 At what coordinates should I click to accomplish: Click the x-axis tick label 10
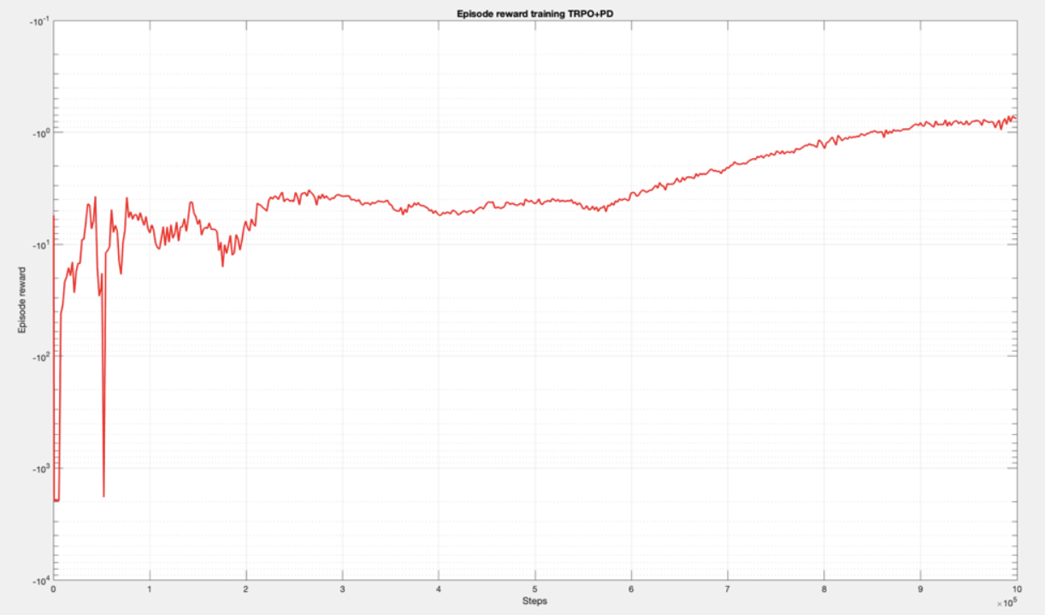[x=1015, y=589]
